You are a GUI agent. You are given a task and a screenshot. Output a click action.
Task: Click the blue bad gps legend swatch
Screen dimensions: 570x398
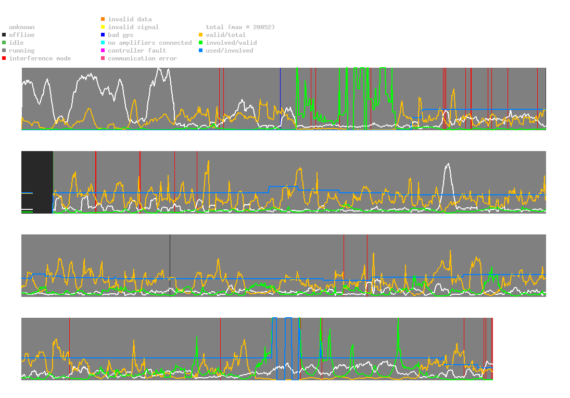tap(103, 35)
